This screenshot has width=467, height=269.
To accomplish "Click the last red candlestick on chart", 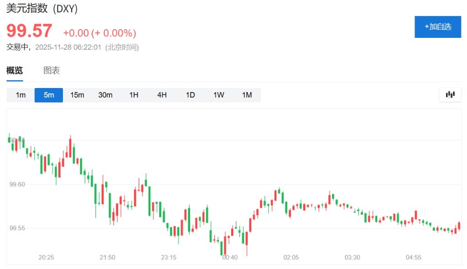I will click(459, 226).
